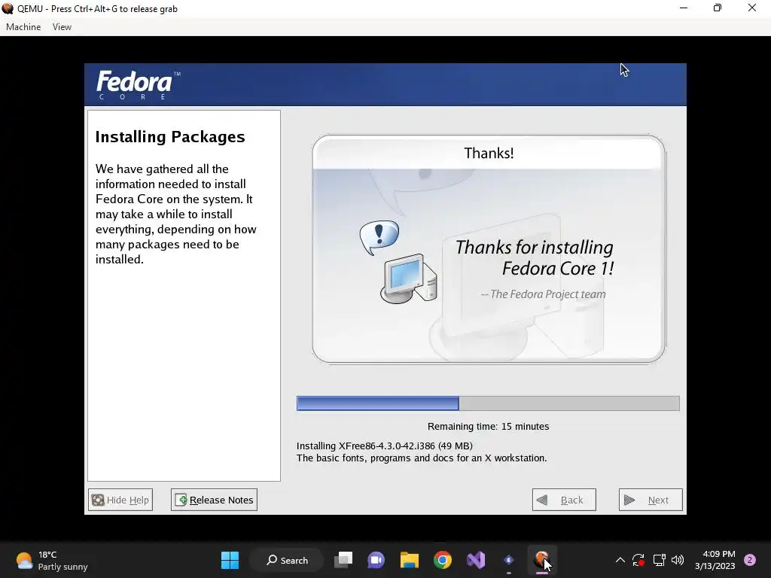This screenshot has width=771, height=578.
Task: Minimize the QEMU window
Action: coord(684,8)
